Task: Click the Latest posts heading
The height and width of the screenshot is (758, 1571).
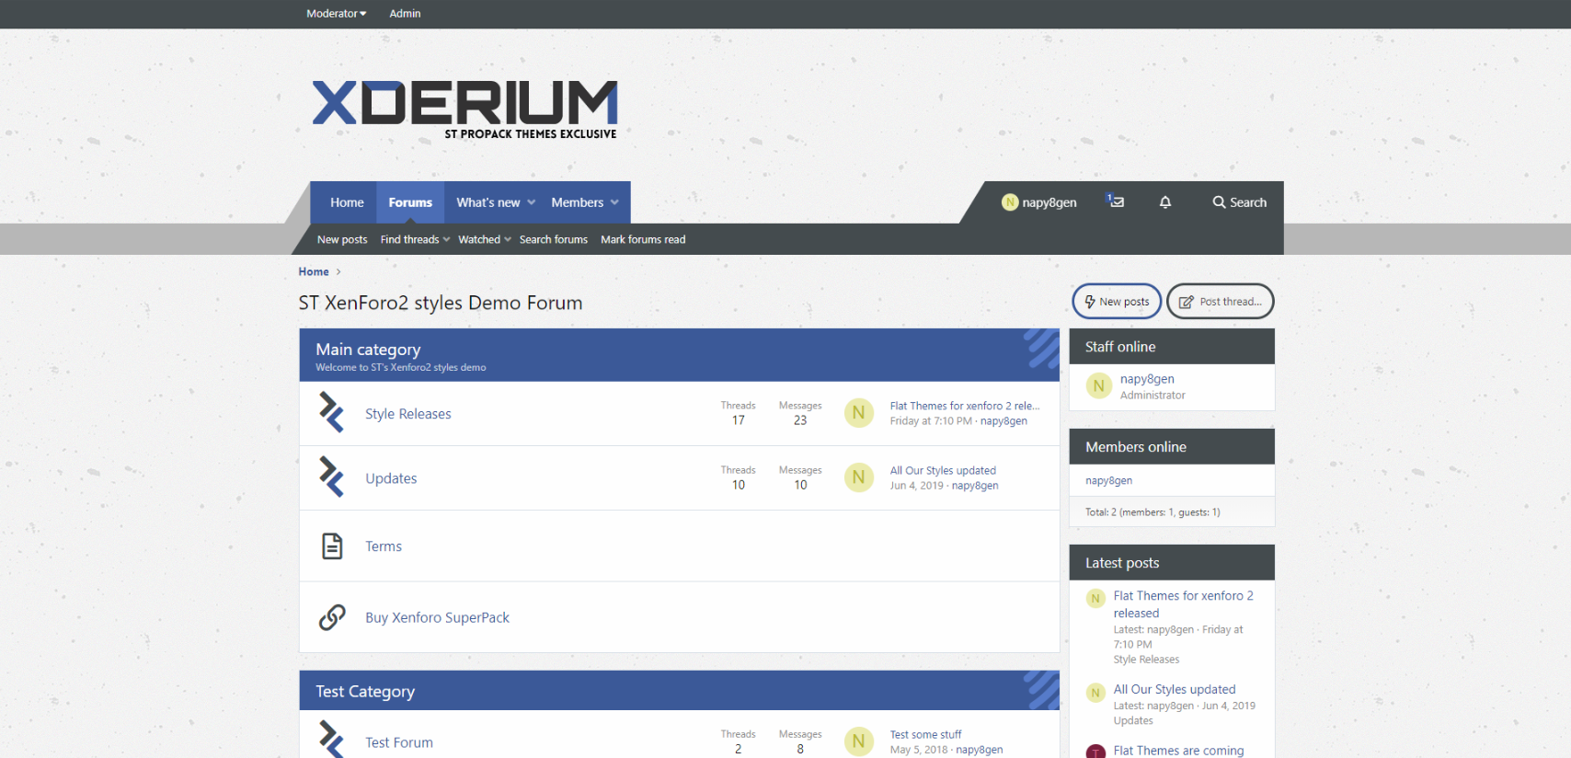Action: point(1122,563)
